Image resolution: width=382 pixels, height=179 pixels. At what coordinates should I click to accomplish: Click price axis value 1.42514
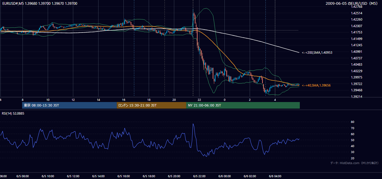pyautogui.click(x=357, y=13)
